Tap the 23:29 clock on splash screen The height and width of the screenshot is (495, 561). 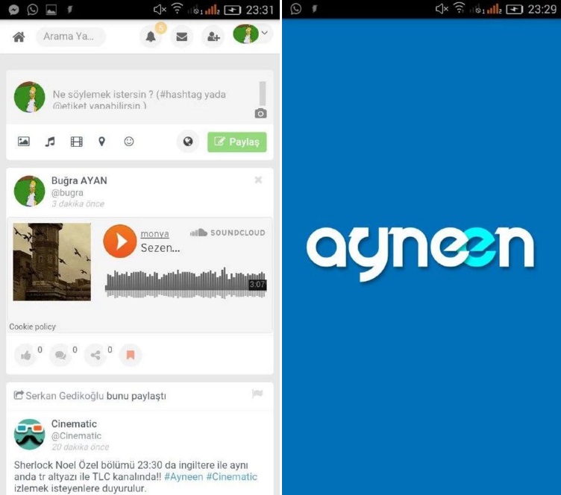pos(542,9)
